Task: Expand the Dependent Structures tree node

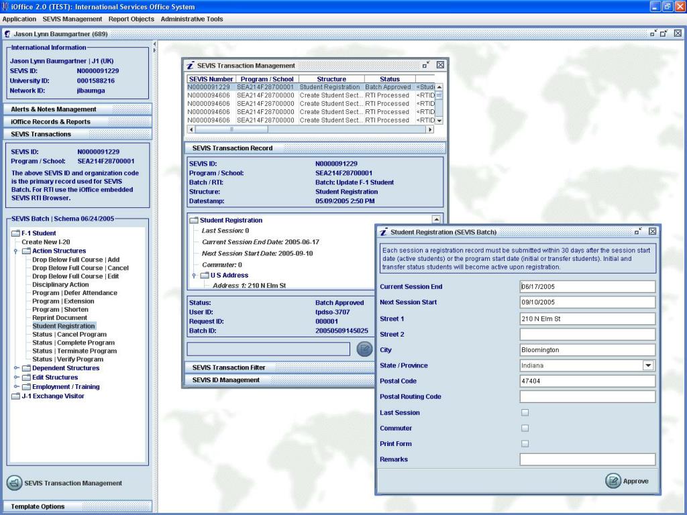Action: coord(16,368)
